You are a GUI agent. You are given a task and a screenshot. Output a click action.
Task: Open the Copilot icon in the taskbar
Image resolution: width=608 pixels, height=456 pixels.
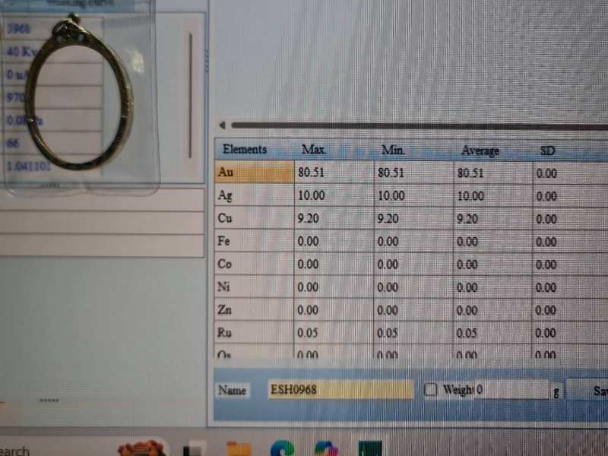pos(326,448)
